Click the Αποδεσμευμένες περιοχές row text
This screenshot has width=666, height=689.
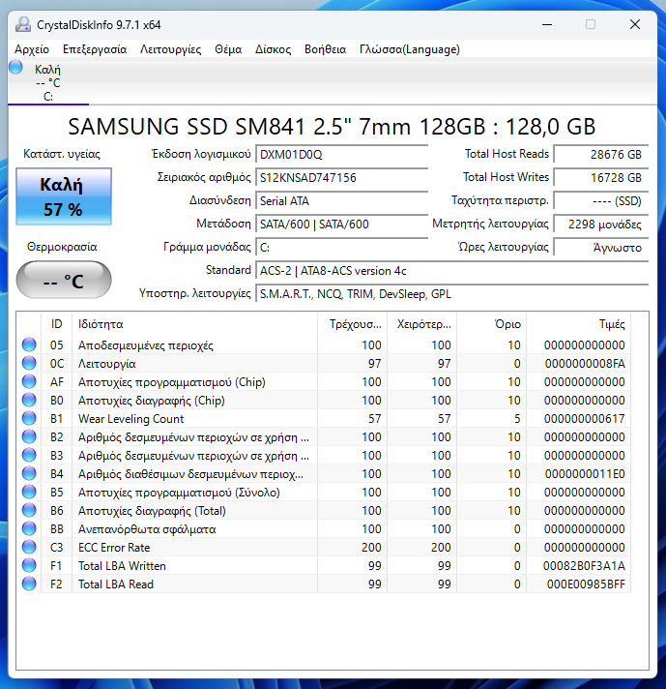point(146,345)
